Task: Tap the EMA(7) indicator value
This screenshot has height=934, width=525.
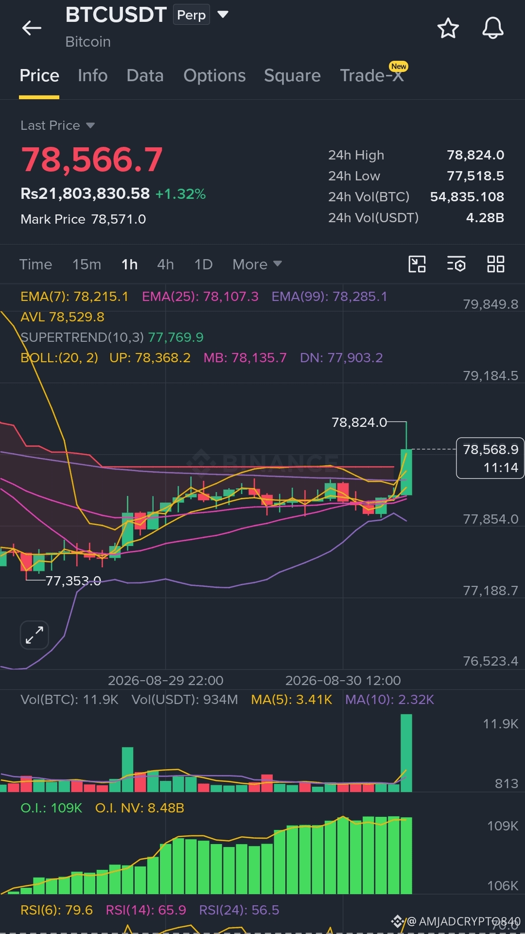Action: click(x=74, y=296)
